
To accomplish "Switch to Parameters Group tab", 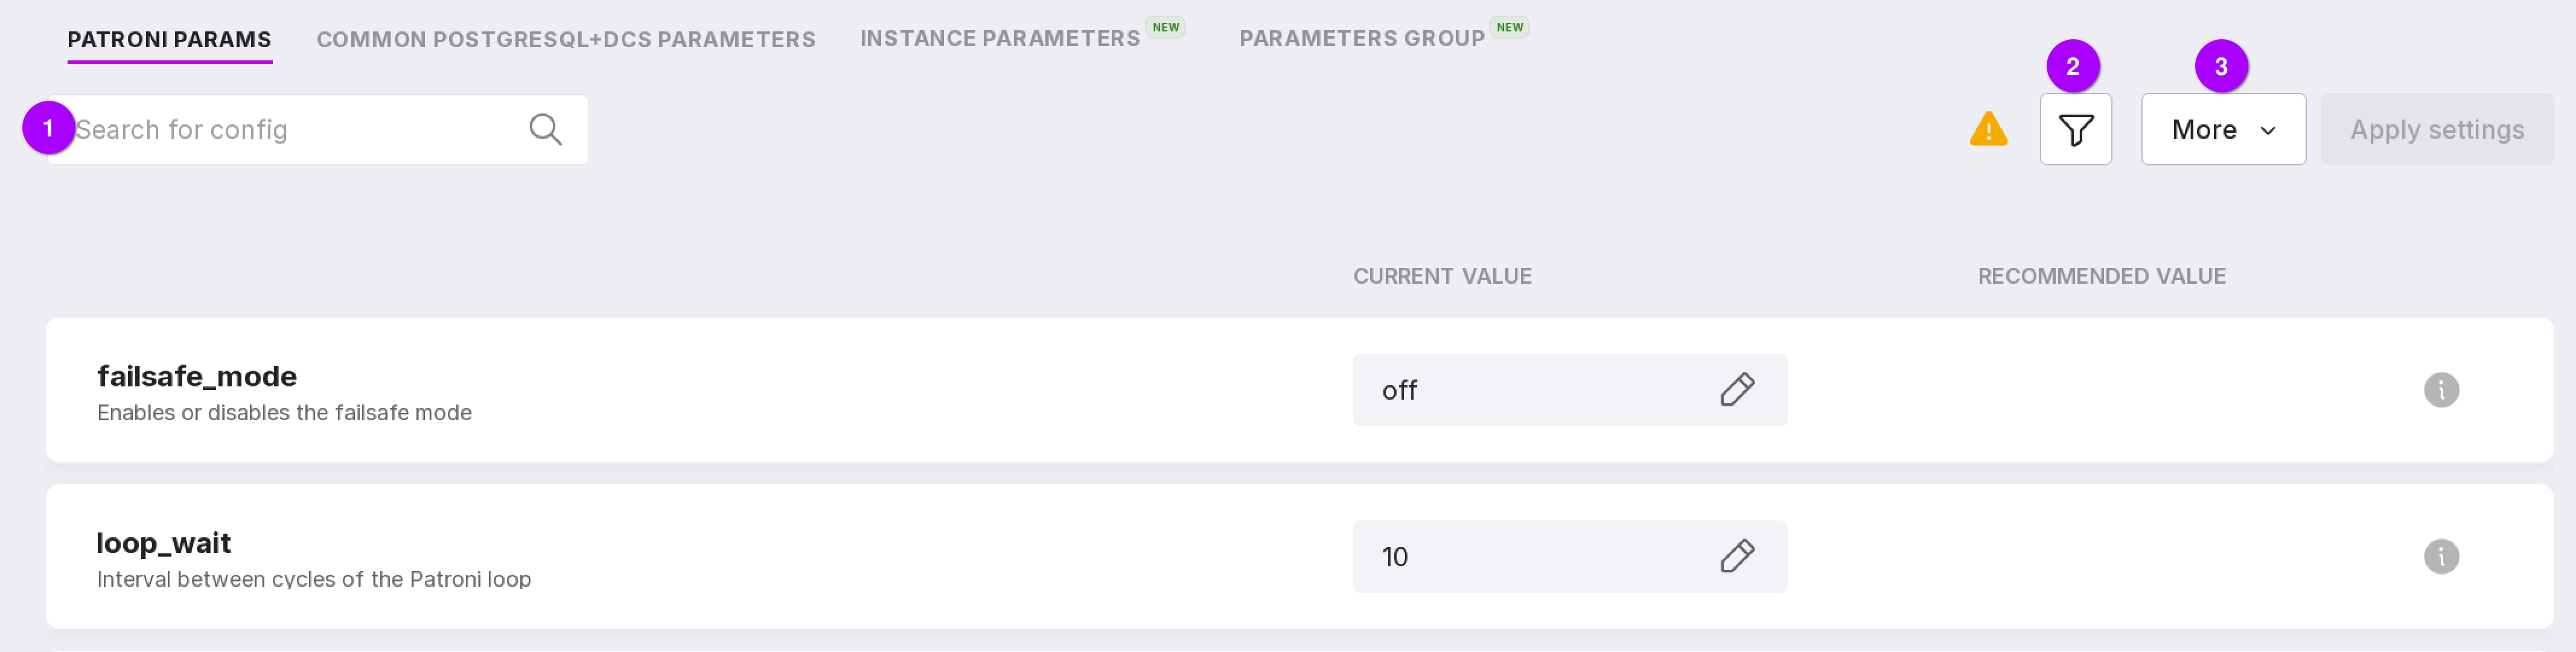I will pos(1361,39).
